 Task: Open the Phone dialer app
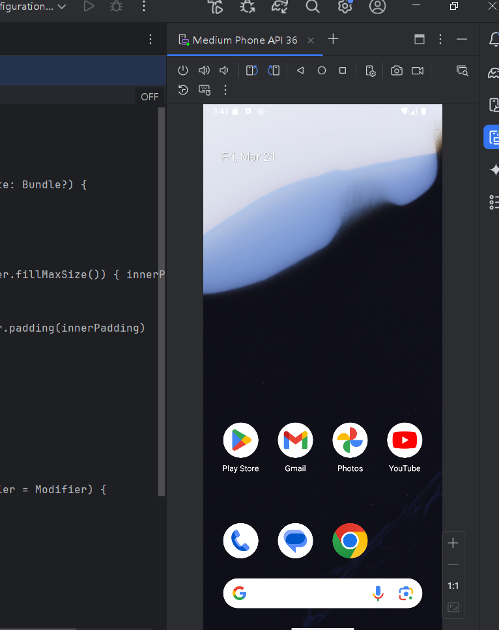pos(240,541)
